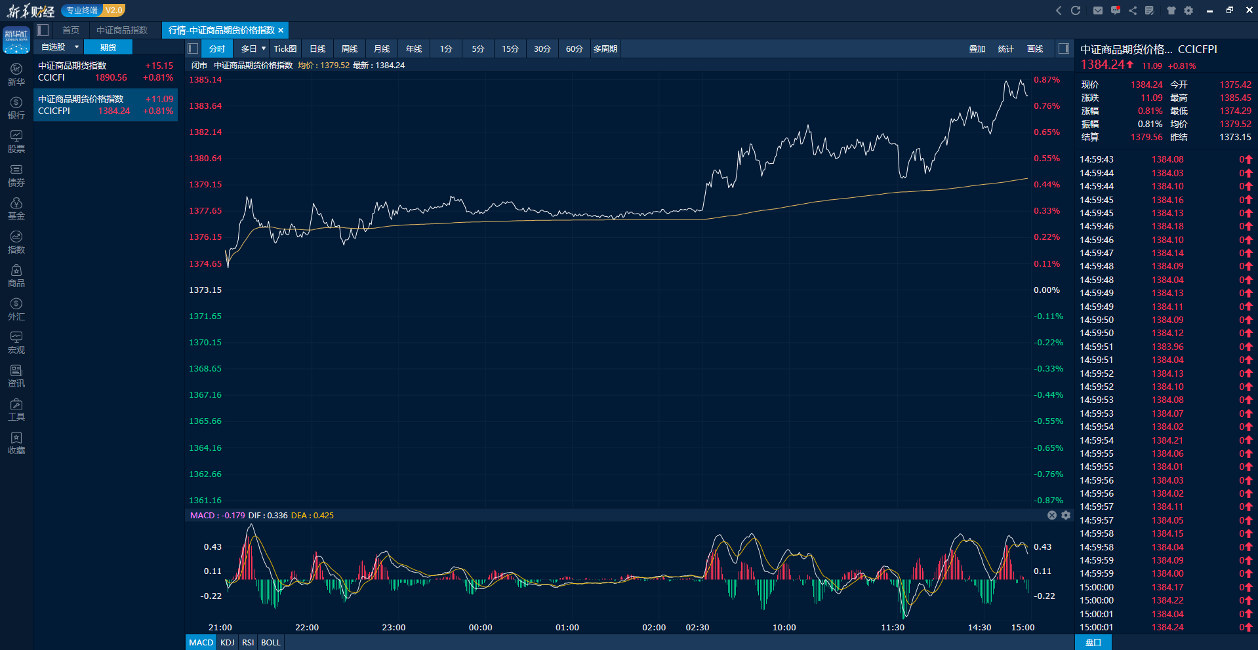Switch to the 日线 daily chart tab

(317, 49)
